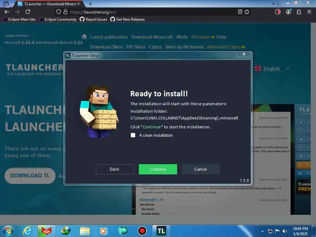
Task: Open Report Issues bookmark
Action: (x=94, y=19)
